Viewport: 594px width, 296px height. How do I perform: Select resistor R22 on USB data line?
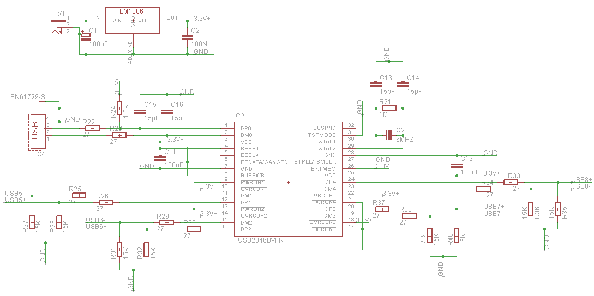coord(93,128)
